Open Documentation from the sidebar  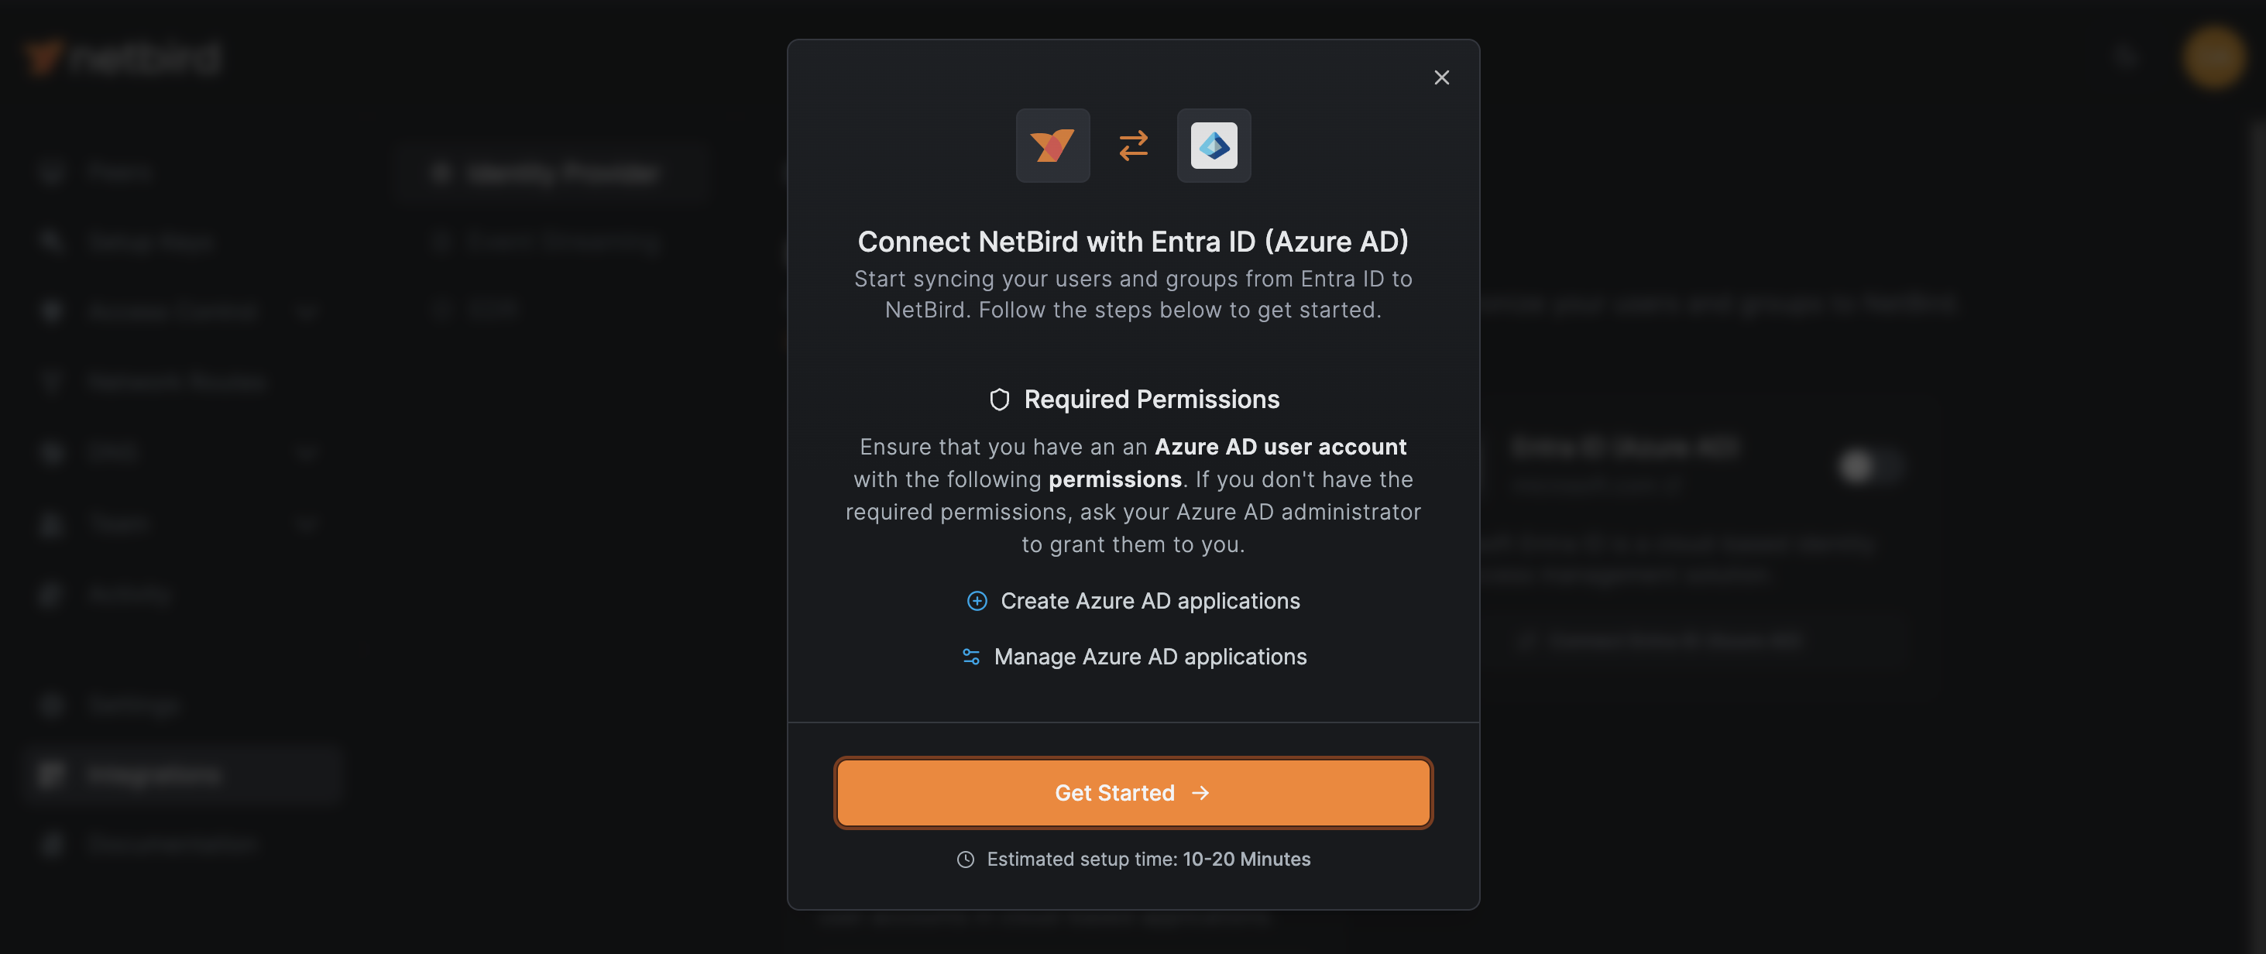coord(171,843)
